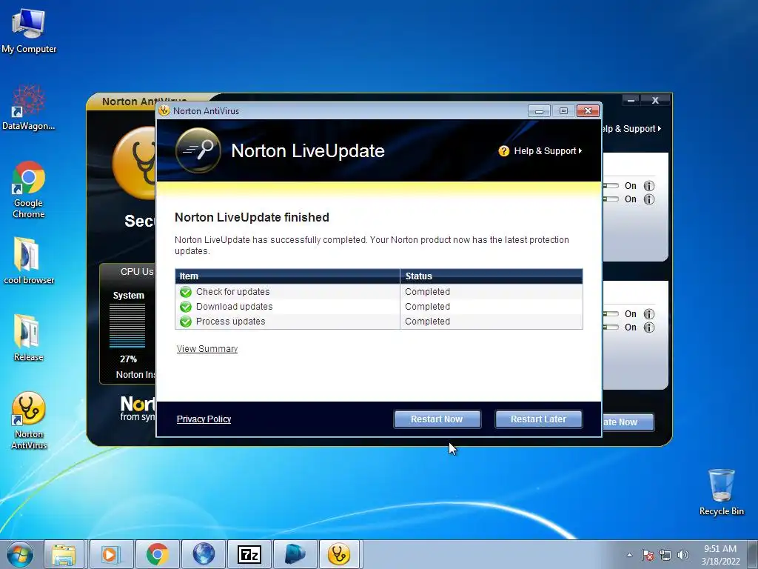Maximize the Norton LiveUpdate dialog
Image resolution: width=758 pixels, height=569 pixels.
[x=563, y=111]
